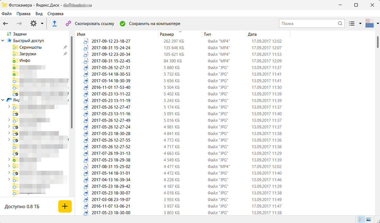
Task: Open the Справка menu
Action: pyautogui.click(x=55, y=14)
